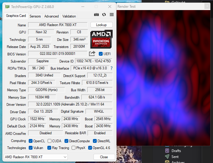The height and width of the screenshot is (163, 213).
Task: Open the AMD Radeon RX 7800 XT GPU dropdown
Action: pos(36,157)
